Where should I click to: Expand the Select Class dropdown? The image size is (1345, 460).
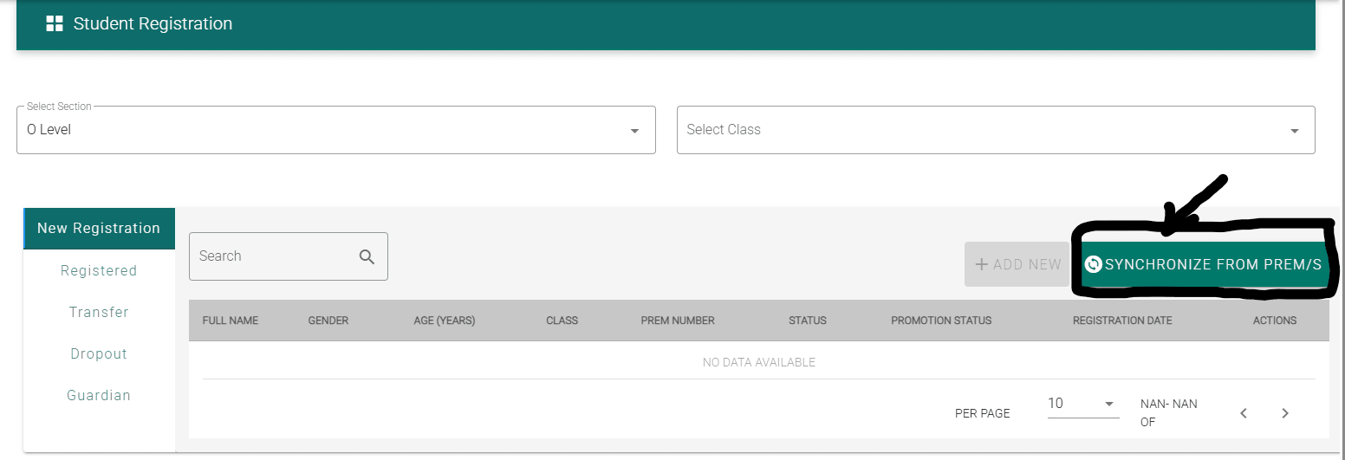(x=1294, y=131)
